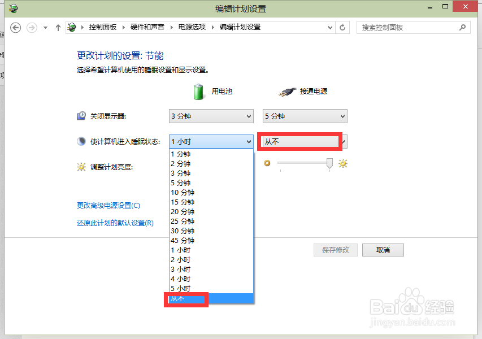The image size is (482, 339).
Task: Click the power plug icon above 接通电源
Action: point(286,91)
